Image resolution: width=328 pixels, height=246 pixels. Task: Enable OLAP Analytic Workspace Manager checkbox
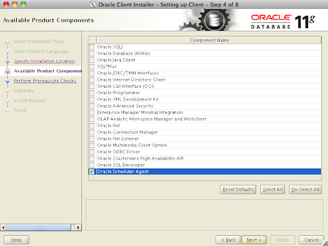[x=92, y=119]
